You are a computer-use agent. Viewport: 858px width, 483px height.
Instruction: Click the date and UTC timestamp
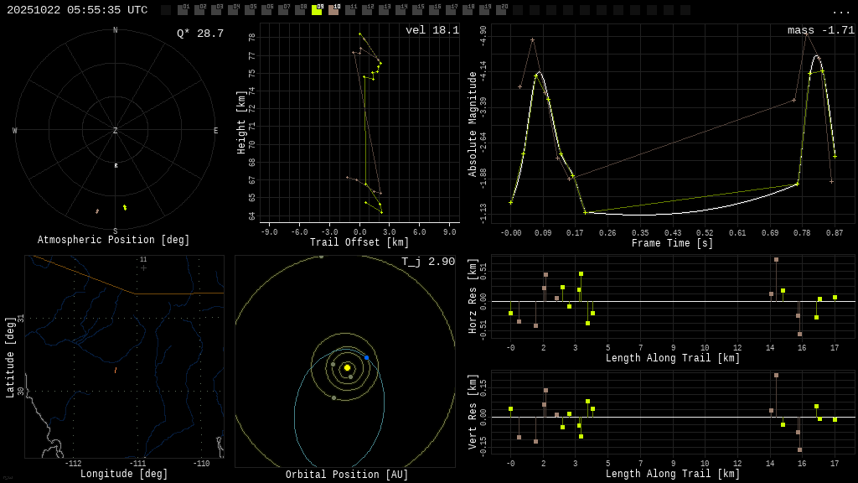[77, 10]
